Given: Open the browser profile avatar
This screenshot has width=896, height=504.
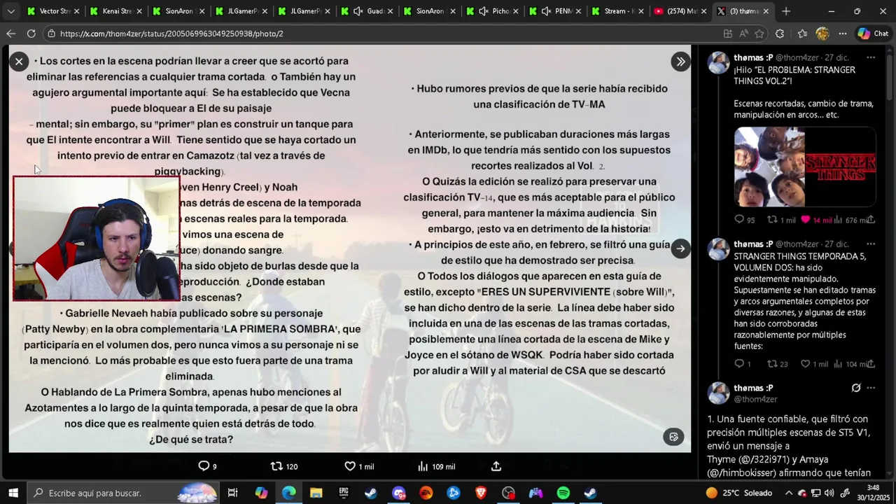Looking at the screenshot, I should (x=822, y=34).
